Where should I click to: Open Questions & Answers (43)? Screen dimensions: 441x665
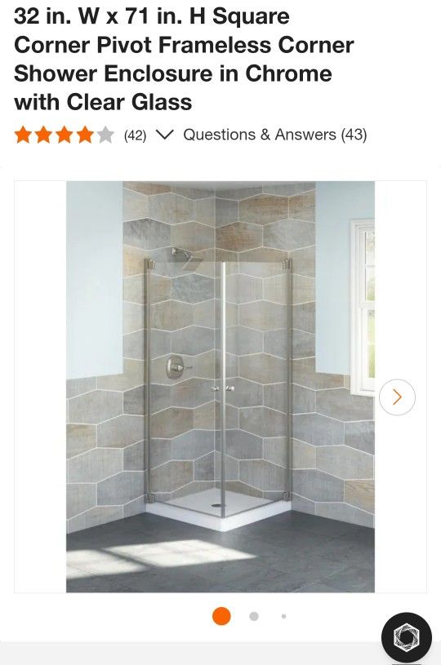pos(275,135)
